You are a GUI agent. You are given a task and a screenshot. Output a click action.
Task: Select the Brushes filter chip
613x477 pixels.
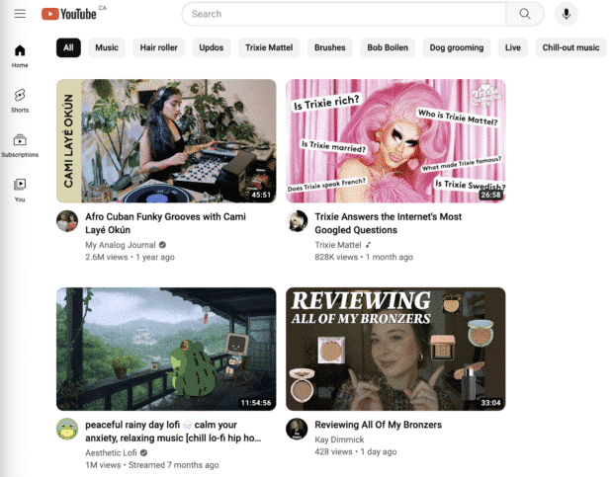tap(330, 47)
